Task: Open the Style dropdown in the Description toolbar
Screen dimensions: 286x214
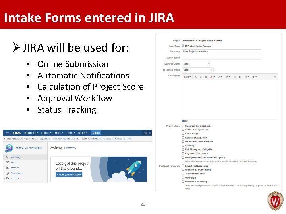Action: [x=187, y=77]
